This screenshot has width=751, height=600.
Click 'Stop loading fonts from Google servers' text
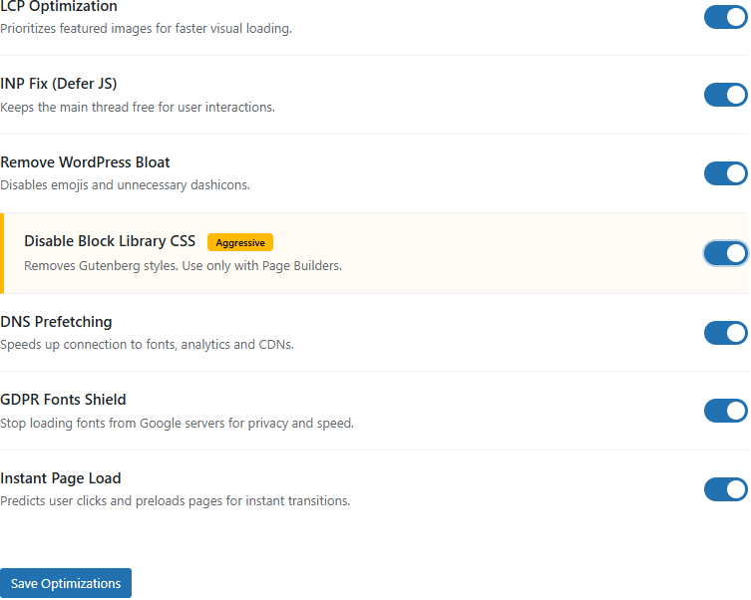click(x=178, y=423)
